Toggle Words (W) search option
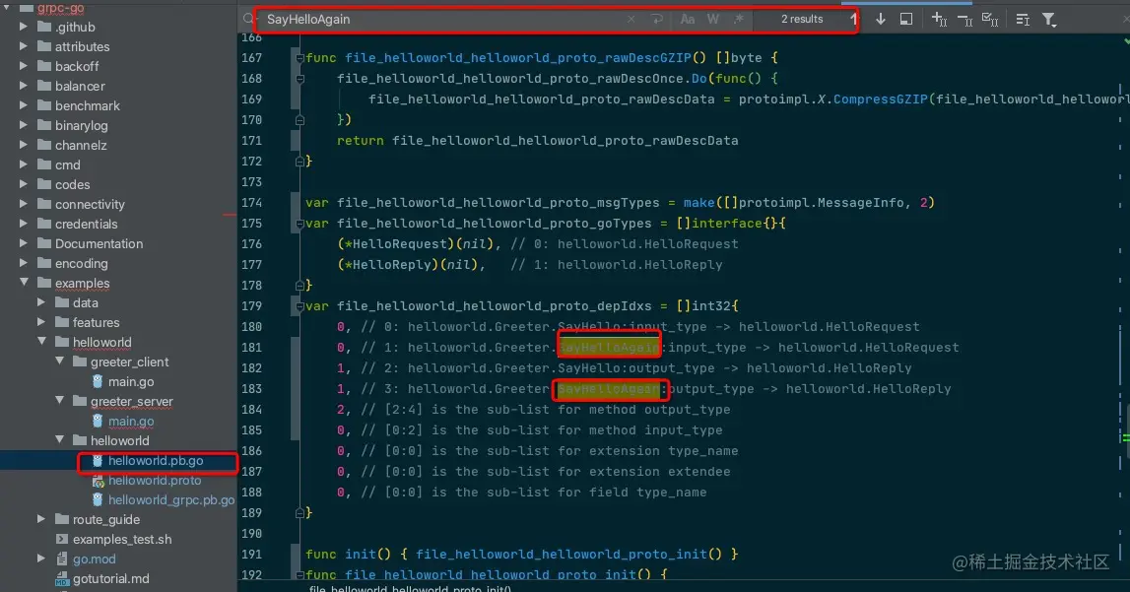This screenshot has height=592, width=1130. pos(712,20)
